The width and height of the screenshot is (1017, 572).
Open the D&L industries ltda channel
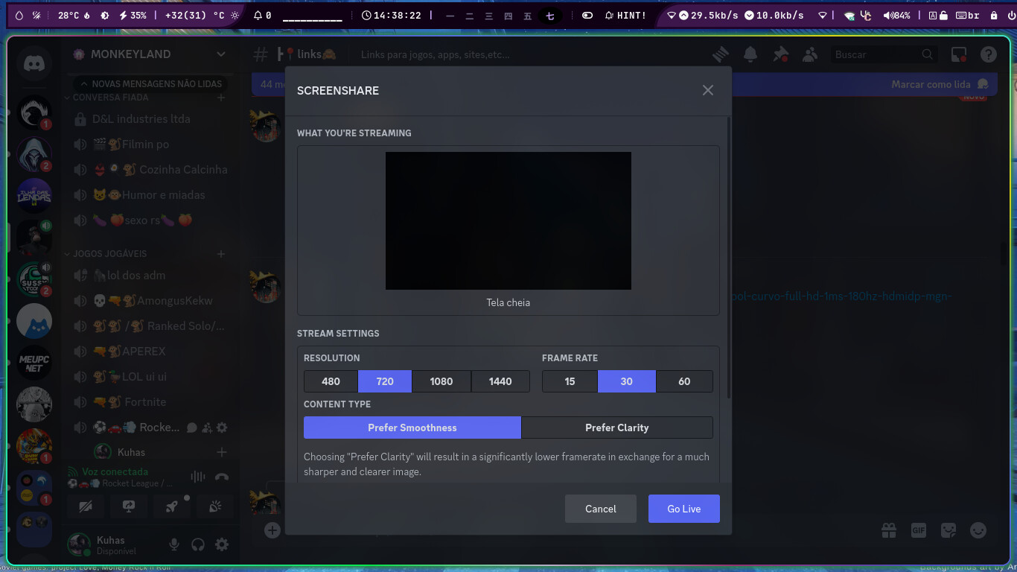coord(150,119)
